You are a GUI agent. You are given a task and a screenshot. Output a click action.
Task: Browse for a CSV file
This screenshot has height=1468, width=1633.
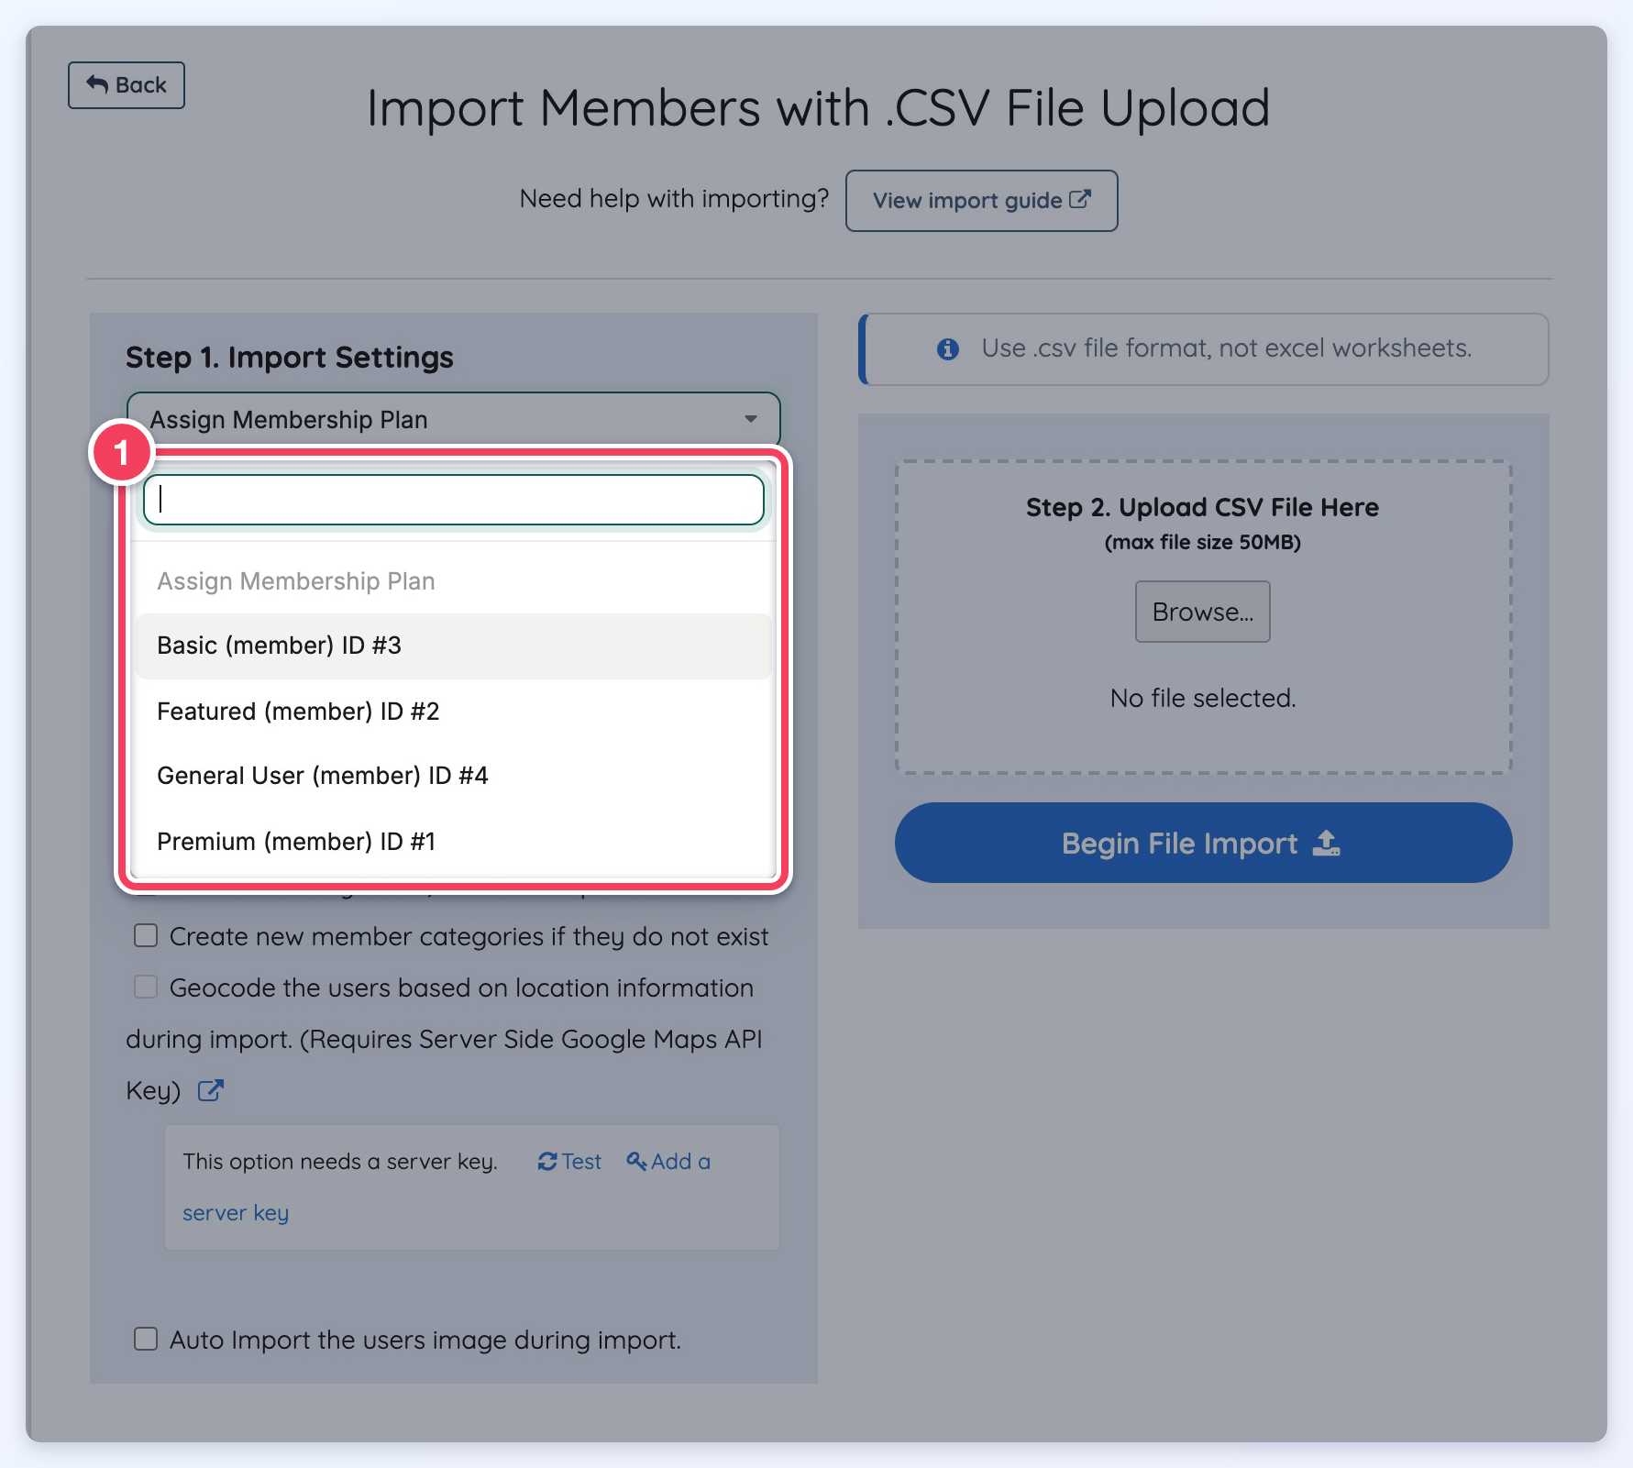coord(1202,612)
